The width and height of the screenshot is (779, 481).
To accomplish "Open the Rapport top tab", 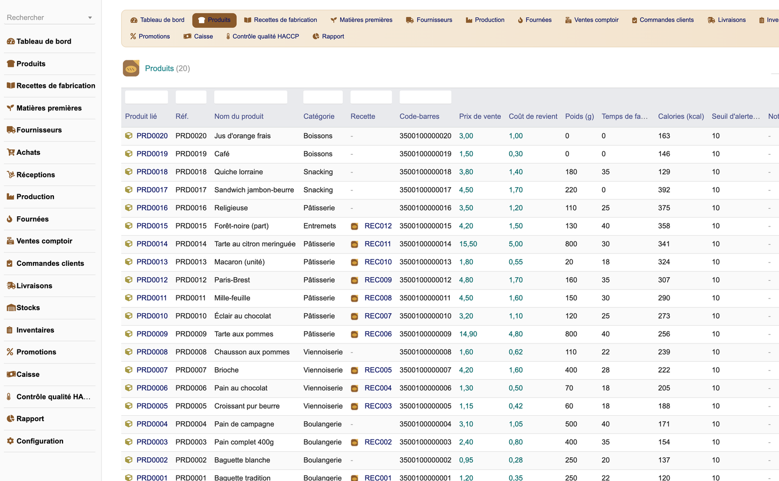I will coord(328,37).
